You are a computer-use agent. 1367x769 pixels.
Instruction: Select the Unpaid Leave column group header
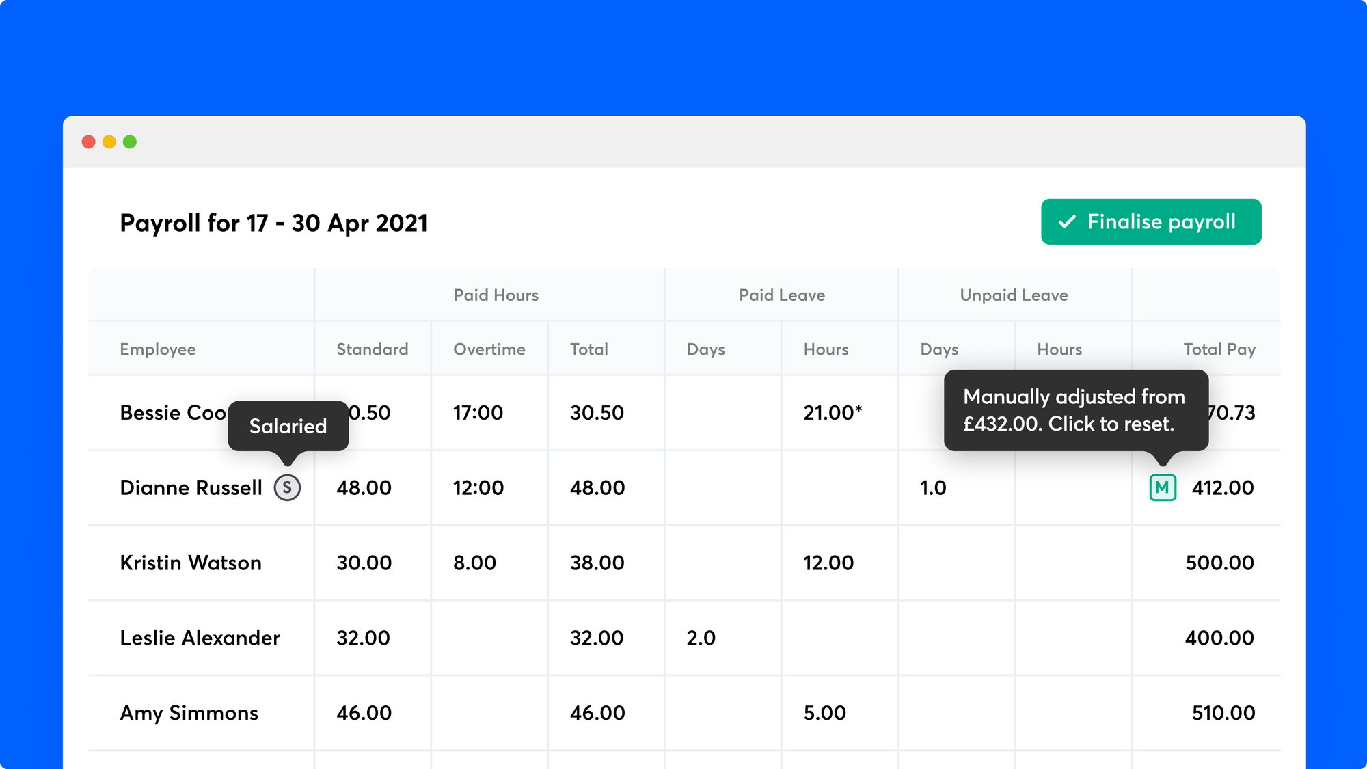[x=1014, y=295]
